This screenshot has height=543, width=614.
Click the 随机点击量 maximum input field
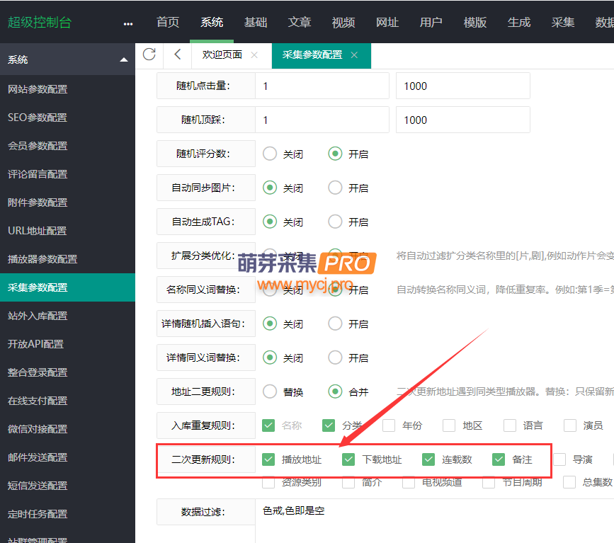[x=463, y=86]
